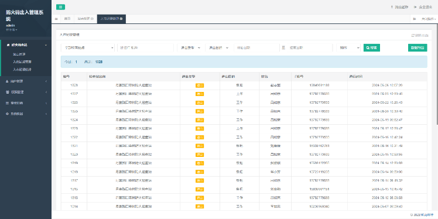Viewport: 438px width, 219px height.
Task: Expand the 用户管理 sidebar menu
Action: pos(26,81)
